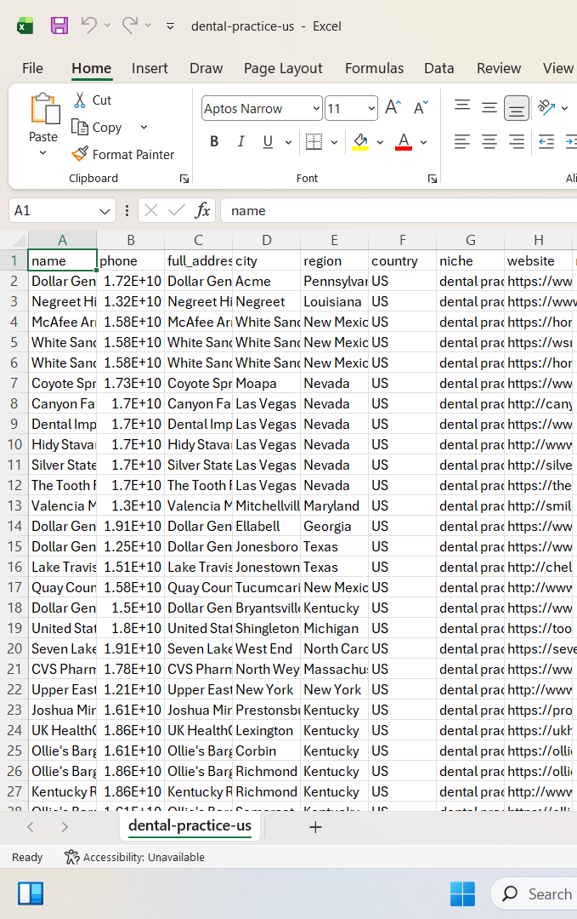Click the formula bar Cancel X icon

151,210
